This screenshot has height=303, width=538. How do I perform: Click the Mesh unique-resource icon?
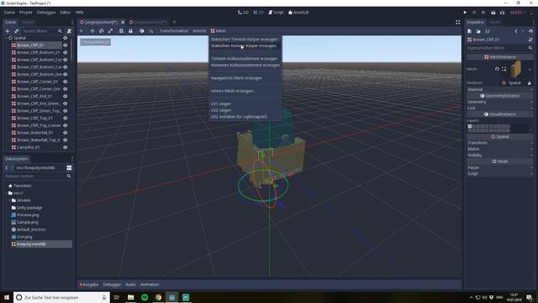504,69
